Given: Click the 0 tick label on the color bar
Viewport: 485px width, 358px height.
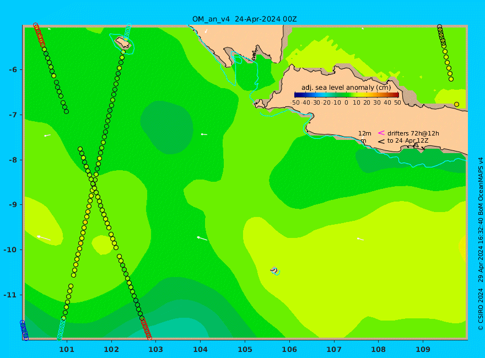Looking at the screenshot, I should [x=346, y=102].
